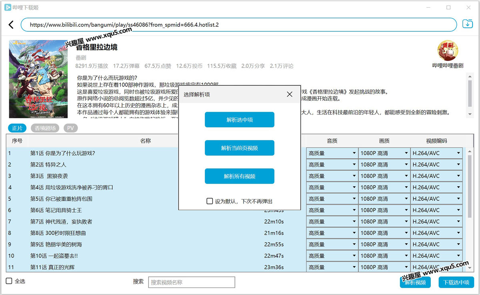Click the 香格里拉边境 title text
The height and width of the screenshot is (295, 480).
[x=96, y=47]
